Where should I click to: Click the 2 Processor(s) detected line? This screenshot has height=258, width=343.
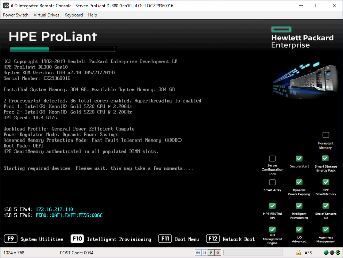(102, 101)
